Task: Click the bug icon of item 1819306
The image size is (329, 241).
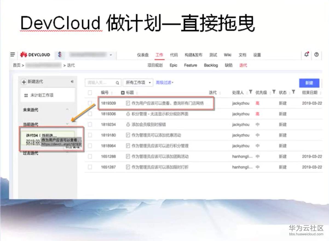Action: pos(128,114)
